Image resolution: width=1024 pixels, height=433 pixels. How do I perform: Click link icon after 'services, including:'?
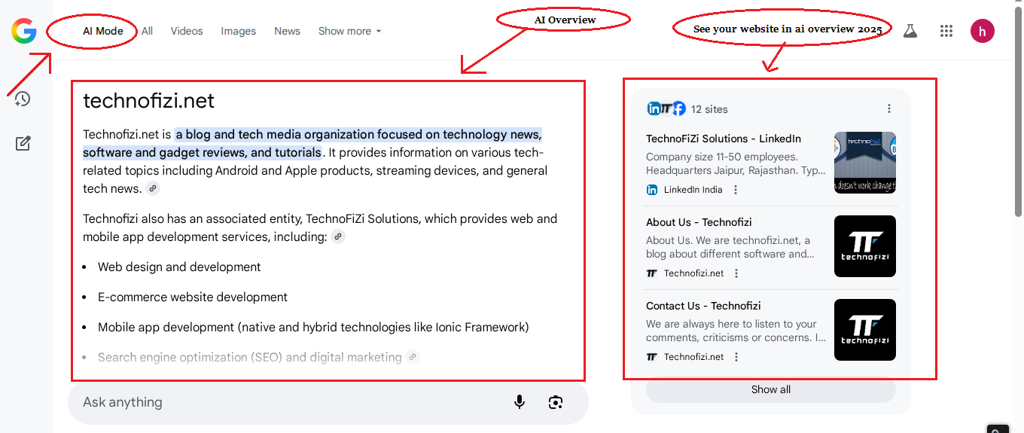[x=338, y=236]
